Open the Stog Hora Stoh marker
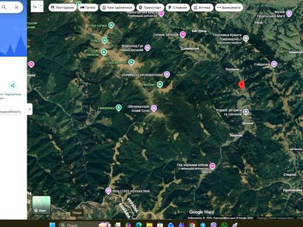The height and width of the screenshot is (227, 303). [108, 191]
